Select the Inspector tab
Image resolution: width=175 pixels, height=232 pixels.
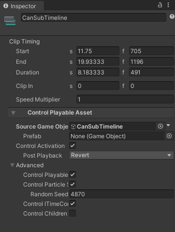click(x=22, y=6)
